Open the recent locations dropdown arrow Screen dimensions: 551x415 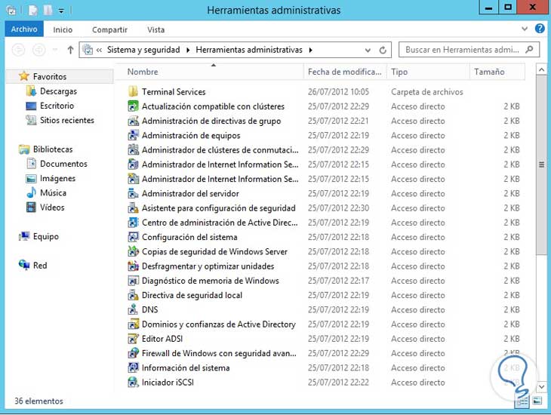55,50
